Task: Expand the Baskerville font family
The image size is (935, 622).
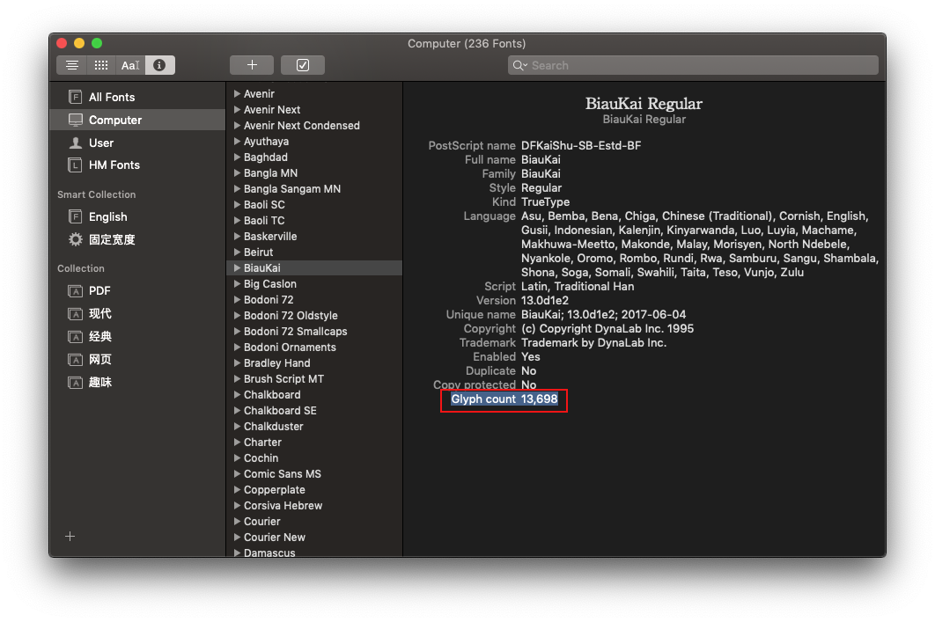Action: pyautogui.click(x=237, y=236)
